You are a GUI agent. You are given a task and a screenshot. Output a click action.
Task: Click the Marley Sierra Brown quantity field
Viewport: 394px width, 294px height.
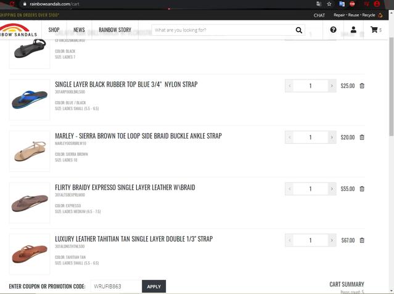pyautogui.click(x=311, y=137)
